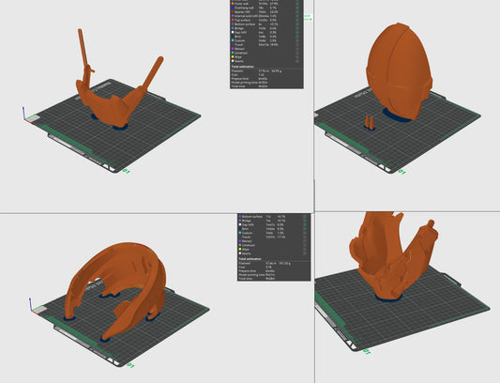Select the Top surface legend row
500x383 pixels.
click(x=266, y=20)
